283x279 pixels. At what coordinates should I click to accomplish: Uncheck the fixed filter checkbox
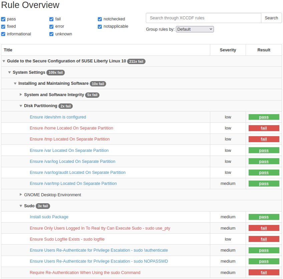3,26
